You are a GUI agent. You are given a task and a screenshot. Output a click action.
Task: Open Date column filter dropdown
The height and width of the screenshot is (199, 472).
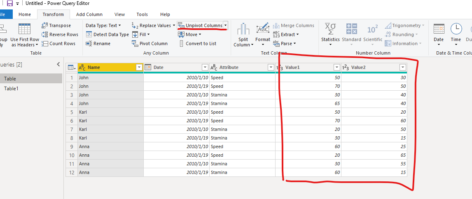(x=205, y=67)
